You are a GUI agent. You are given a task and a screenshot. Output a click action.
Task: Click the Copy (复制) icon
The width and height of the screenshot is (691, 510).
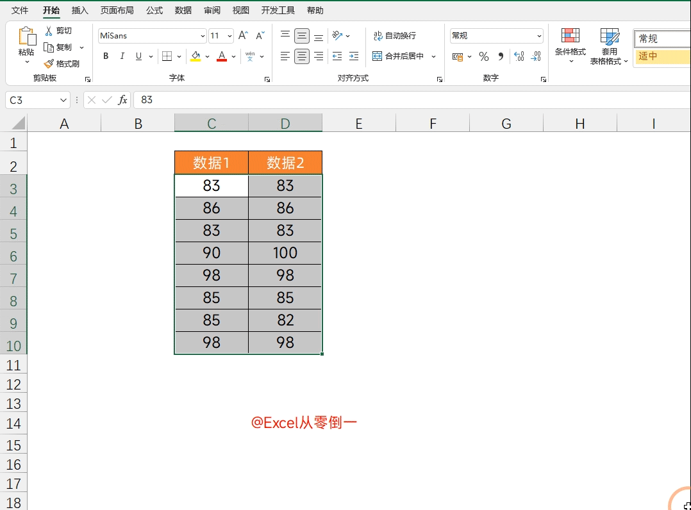49,47
